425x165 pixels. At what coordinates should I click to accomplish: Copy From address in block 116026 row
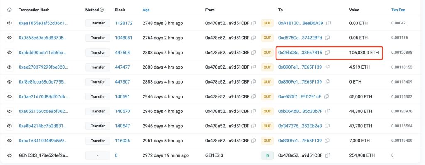click(x=254, y=141)
